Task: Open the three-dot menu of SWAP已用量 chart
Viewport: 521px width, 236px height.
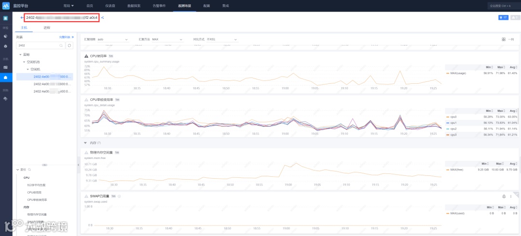Action: pyautogui.click(x=511, y=197)
